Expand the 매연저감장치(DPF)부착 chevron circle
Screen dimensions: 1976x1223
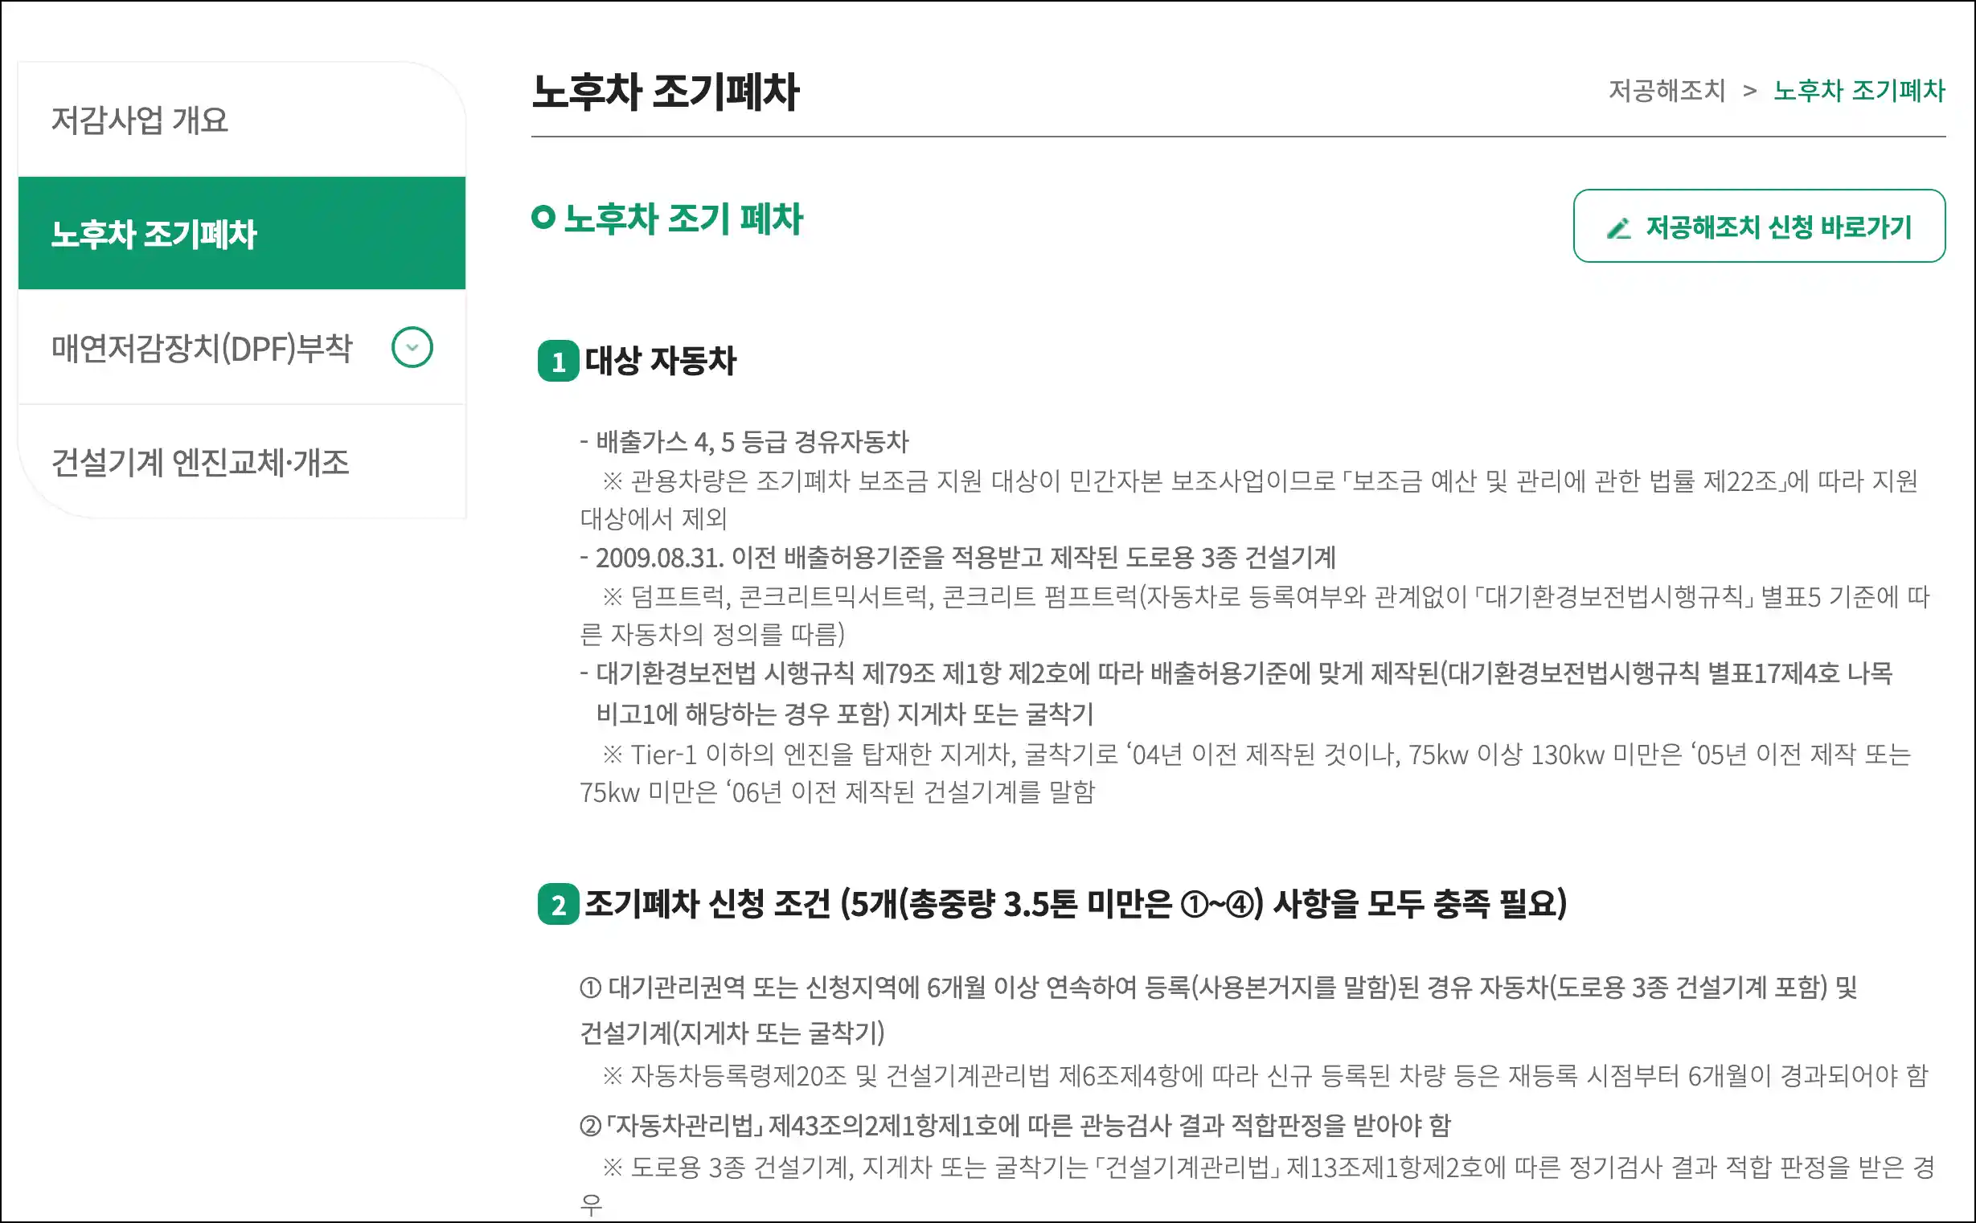pos(412,348)
